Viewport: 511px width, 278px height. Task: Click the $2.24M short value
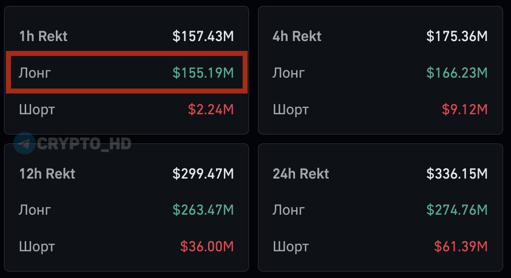click(x=211, y=109)
